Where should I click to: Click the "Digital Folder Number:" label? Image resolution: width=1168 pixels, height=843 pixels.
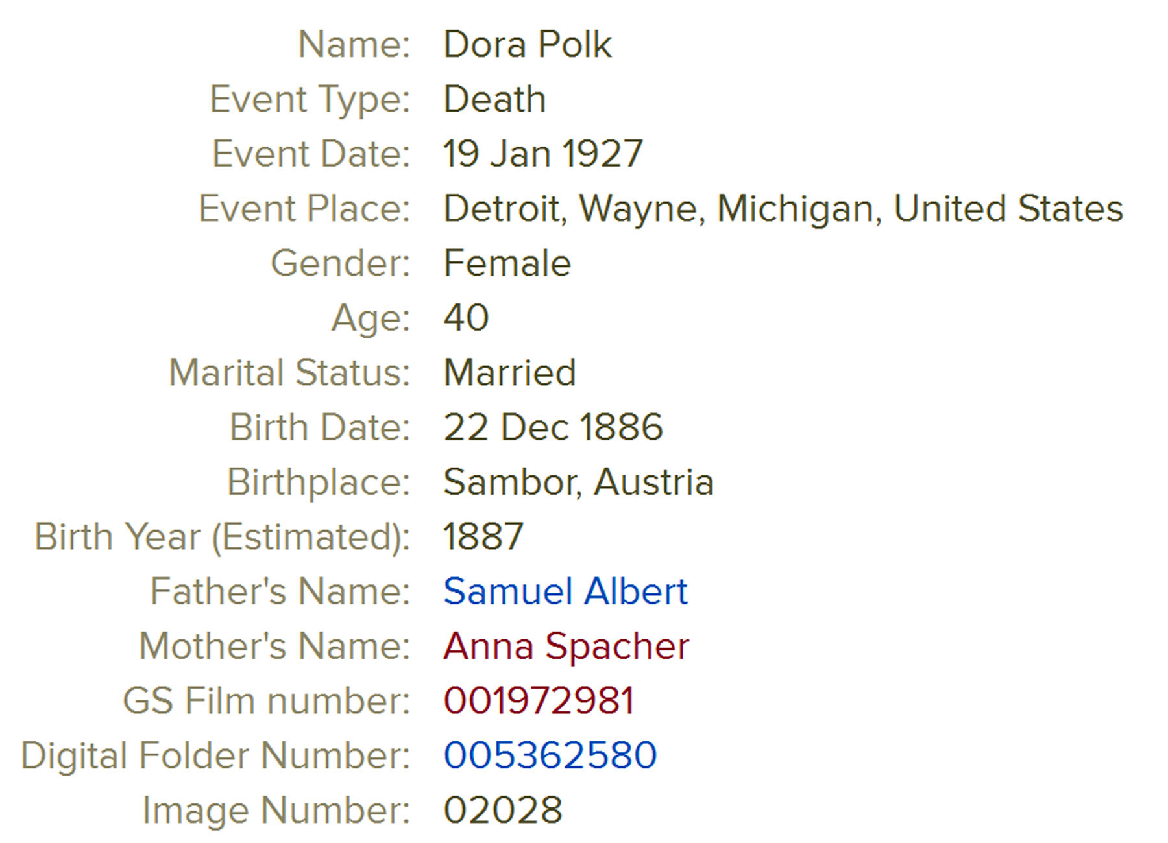pos(215,755)
